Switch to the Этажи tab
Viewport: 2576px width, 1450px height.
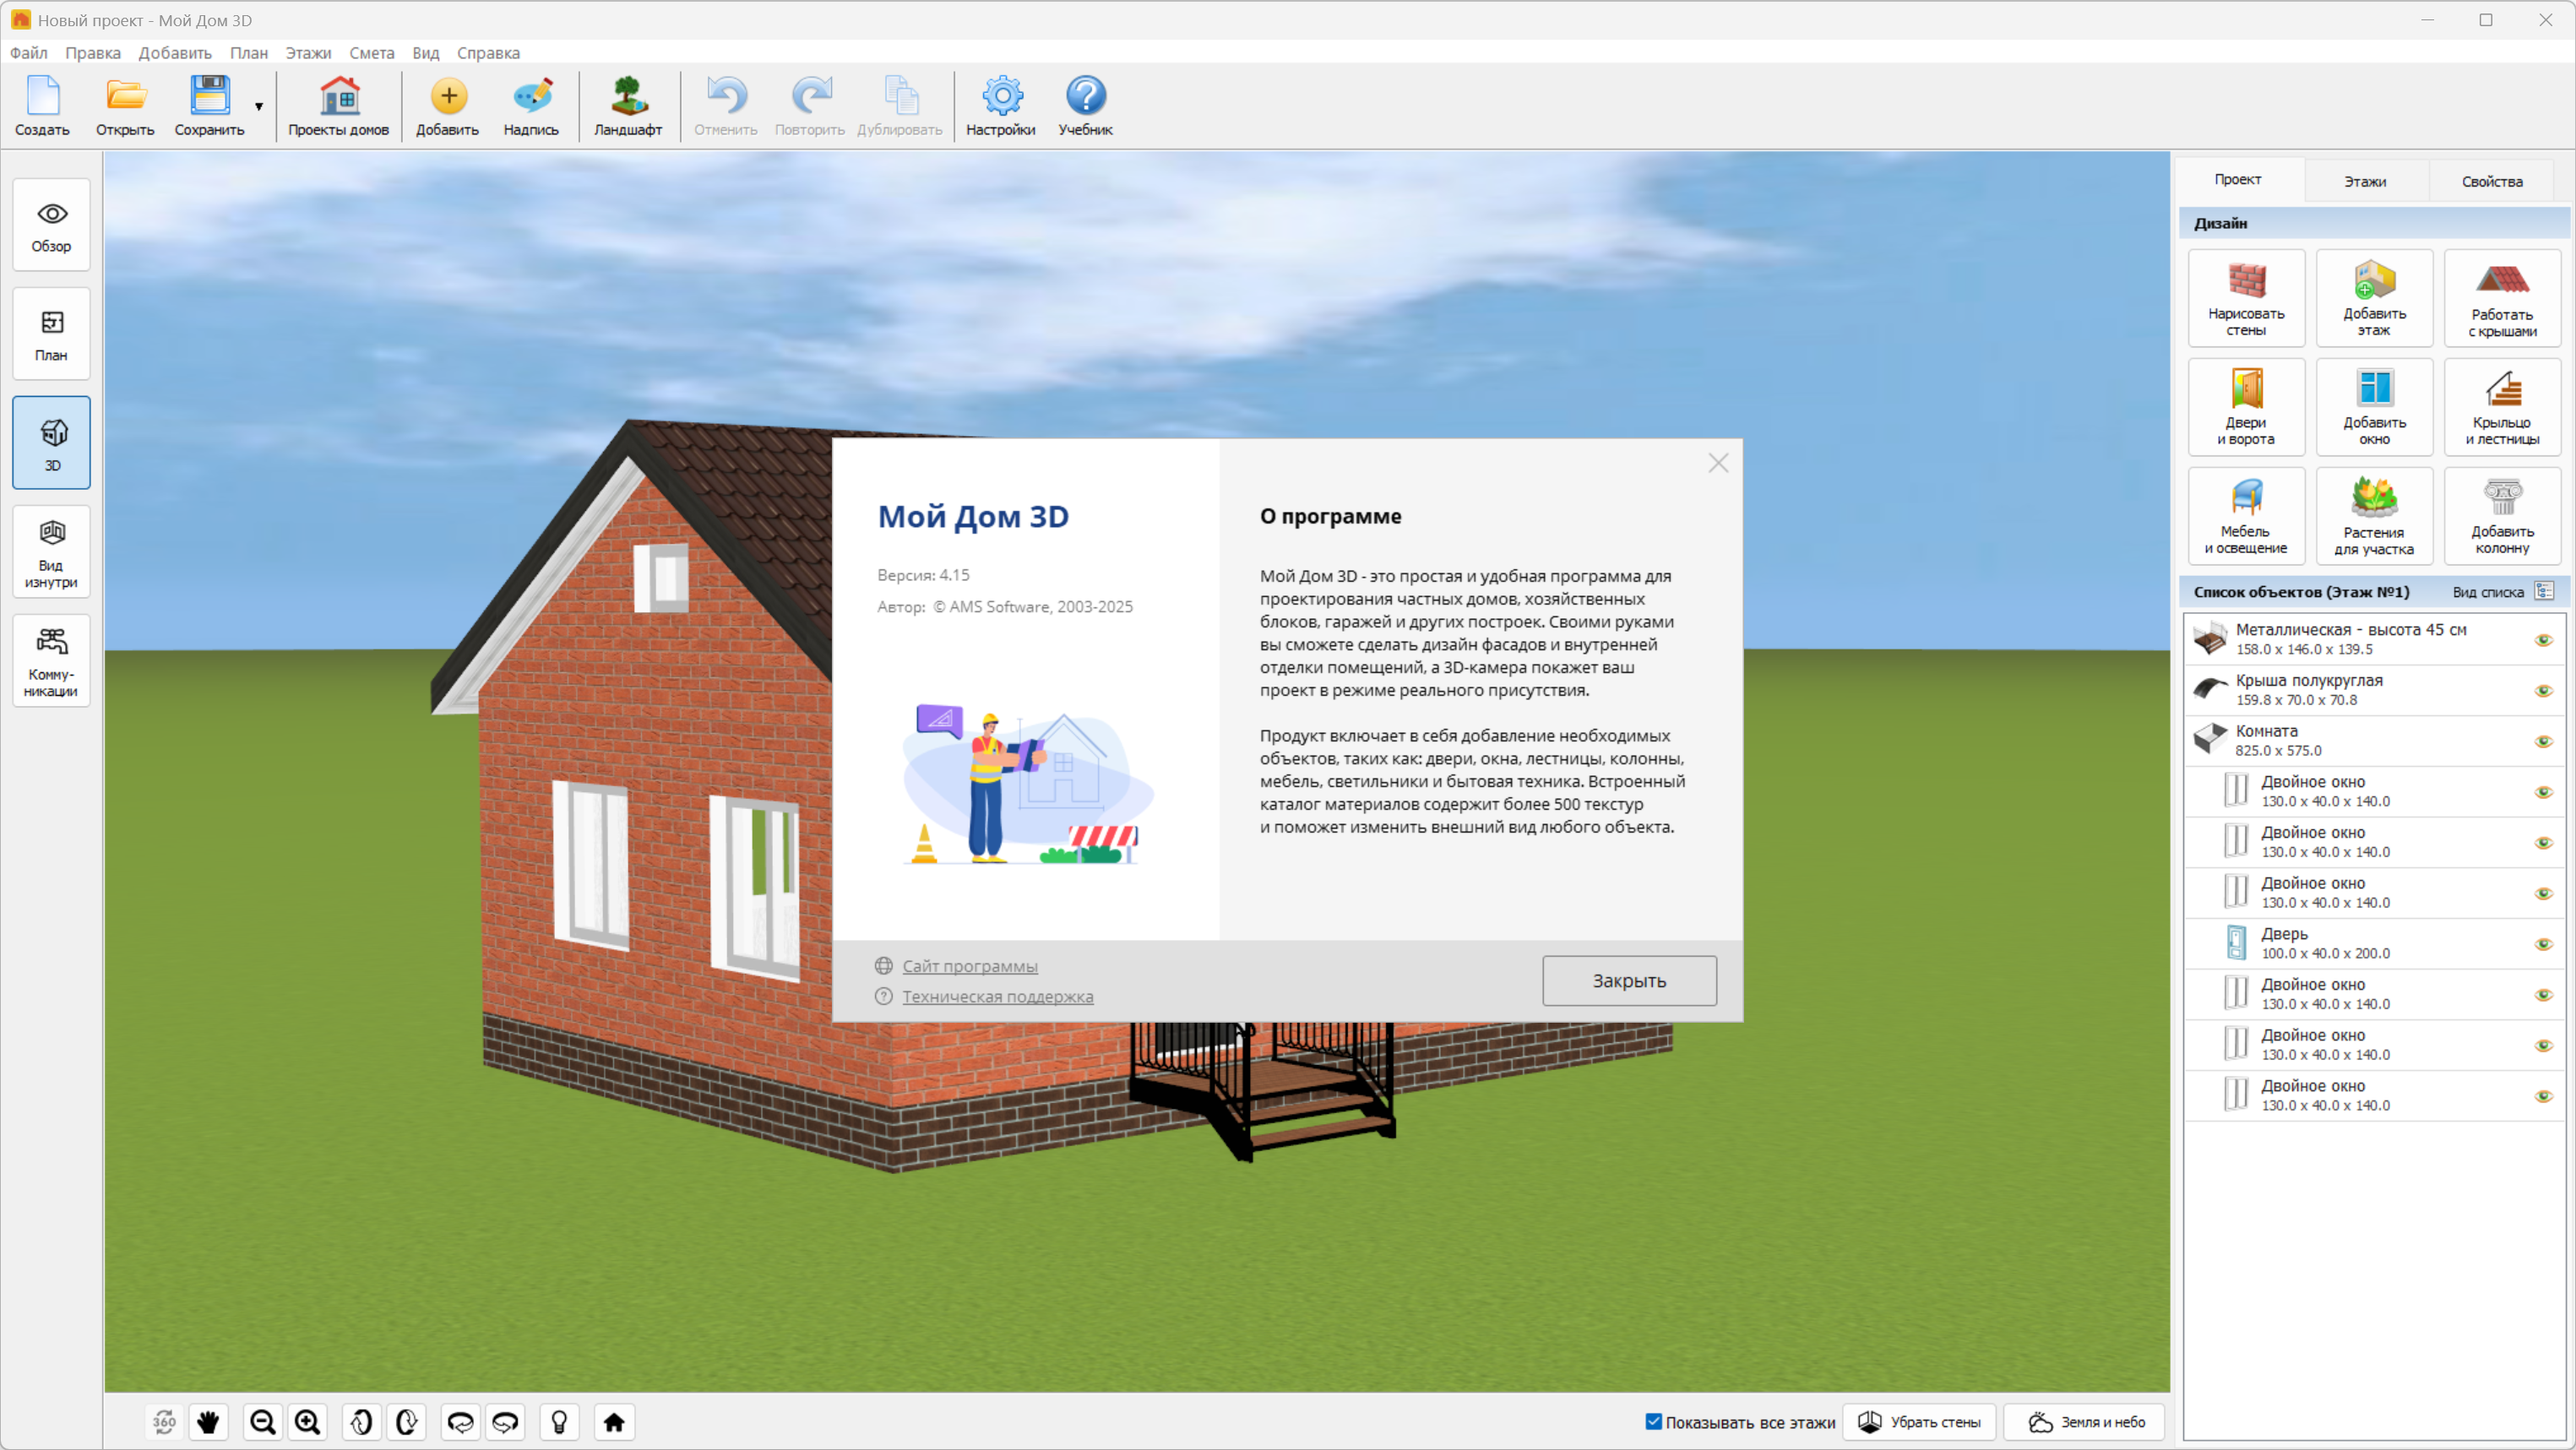click(x=2365, y=181)
